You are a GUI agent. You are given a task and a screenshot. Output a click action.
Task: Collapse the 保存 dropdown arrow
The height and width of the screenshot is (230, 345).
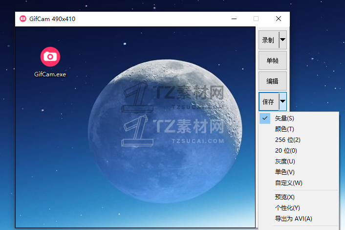coord(283,102)
